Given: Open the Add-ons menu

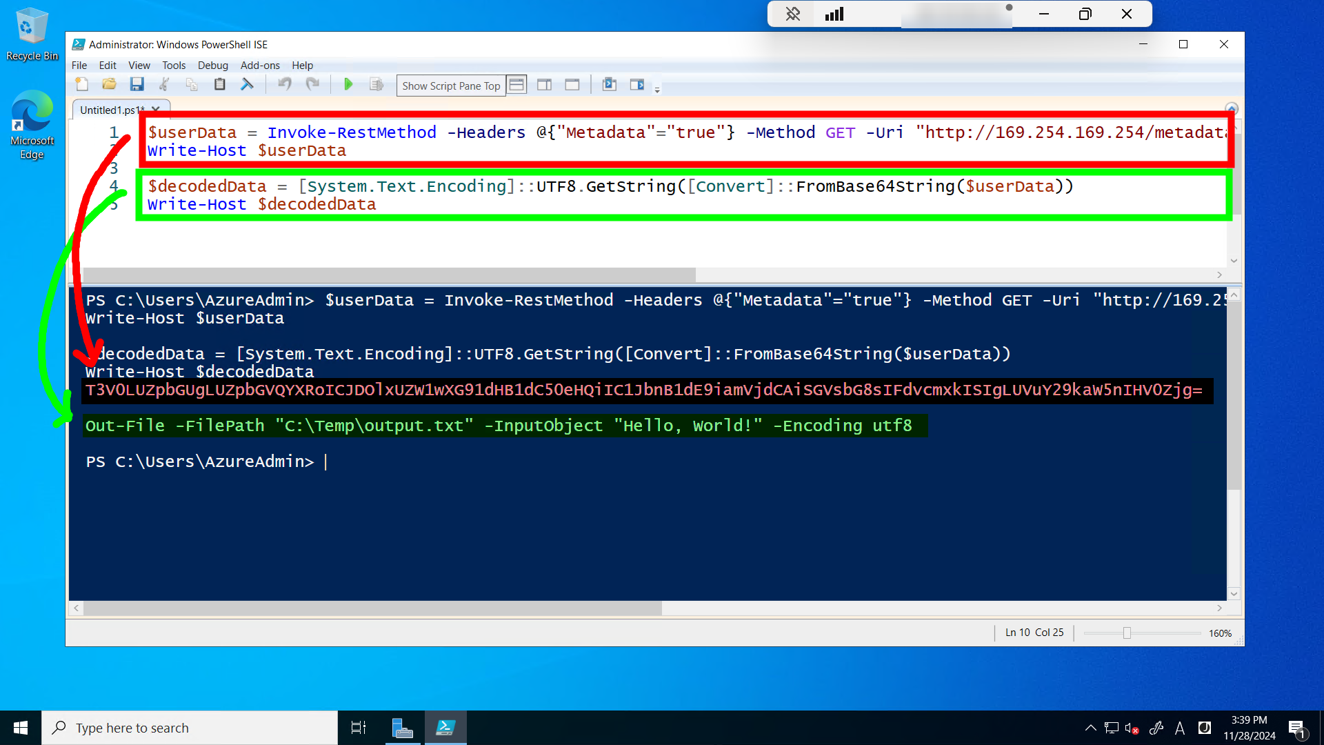Looking at the screenshot, I should pos(260,66).
